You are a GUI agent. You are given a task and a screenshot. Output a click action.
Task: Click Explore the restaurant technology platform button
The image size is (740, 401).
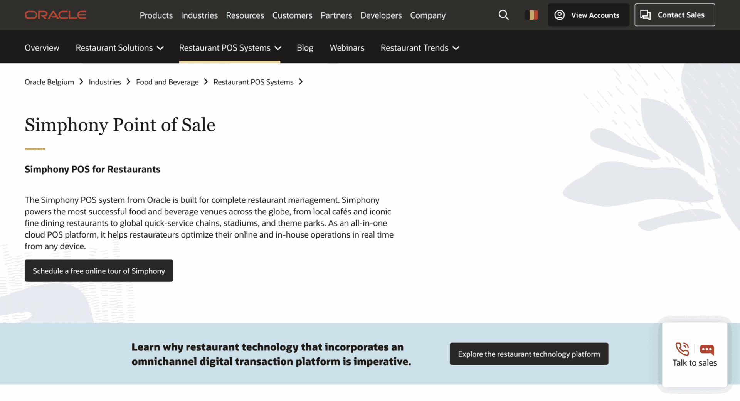tap(529, 354)
